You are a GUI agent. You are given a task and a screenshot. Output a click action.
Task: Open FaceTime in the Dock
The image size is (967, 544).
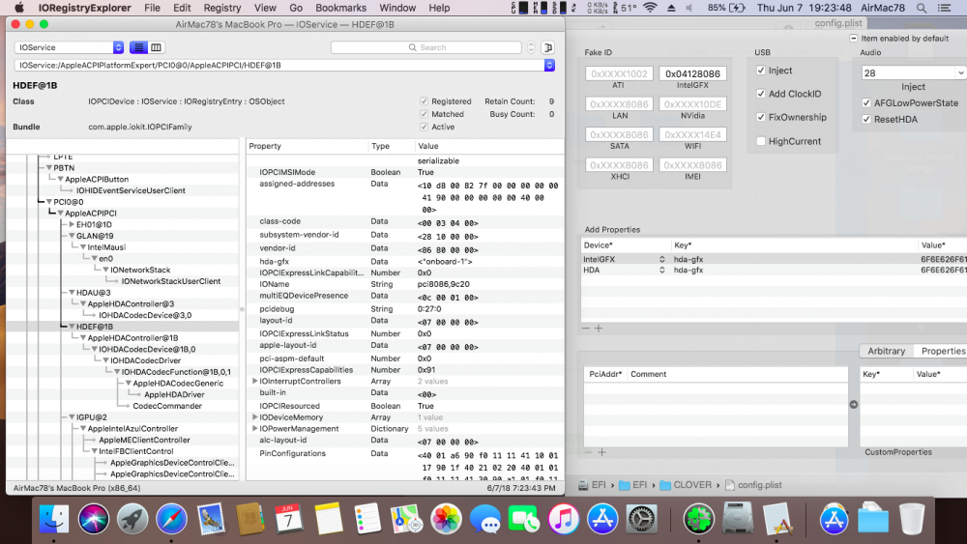tap(523, 519)
